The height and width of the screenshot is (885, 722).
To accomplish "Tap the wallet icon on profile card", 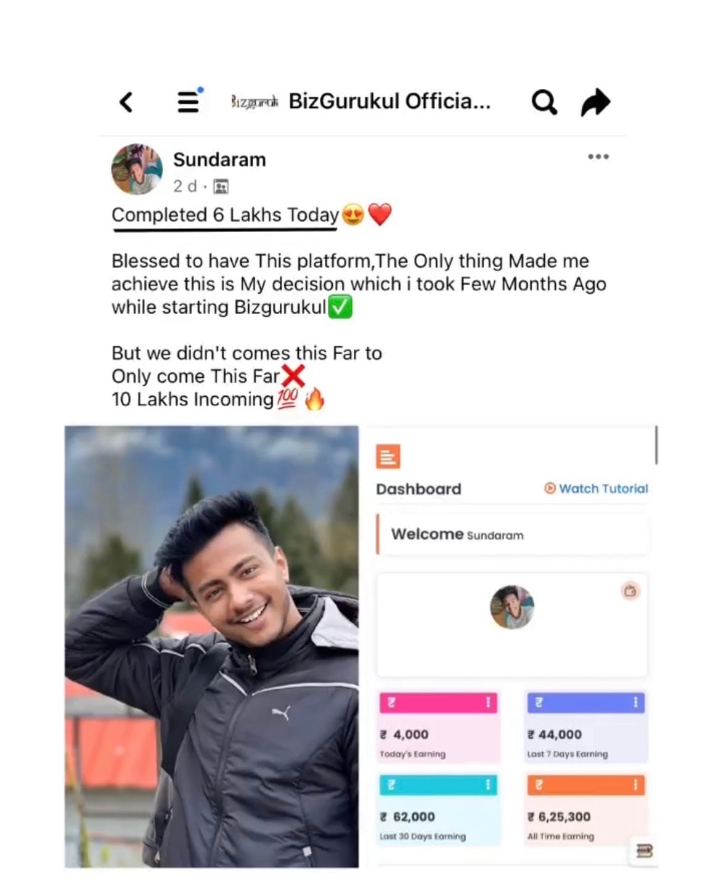I will 630,591.
